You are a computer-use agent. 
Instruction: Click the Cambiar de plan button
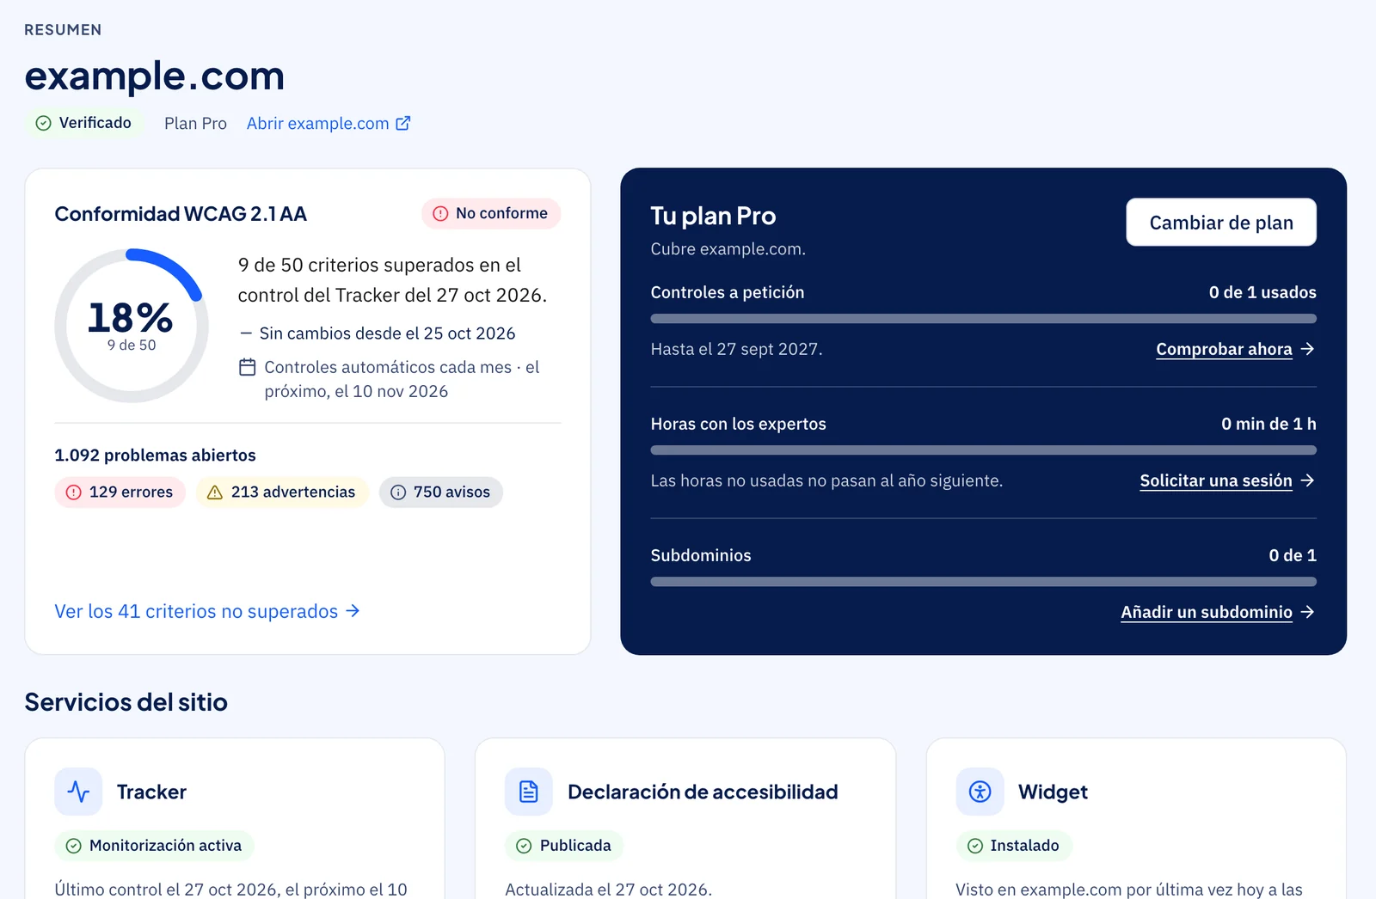click(x=1221, y=223)
